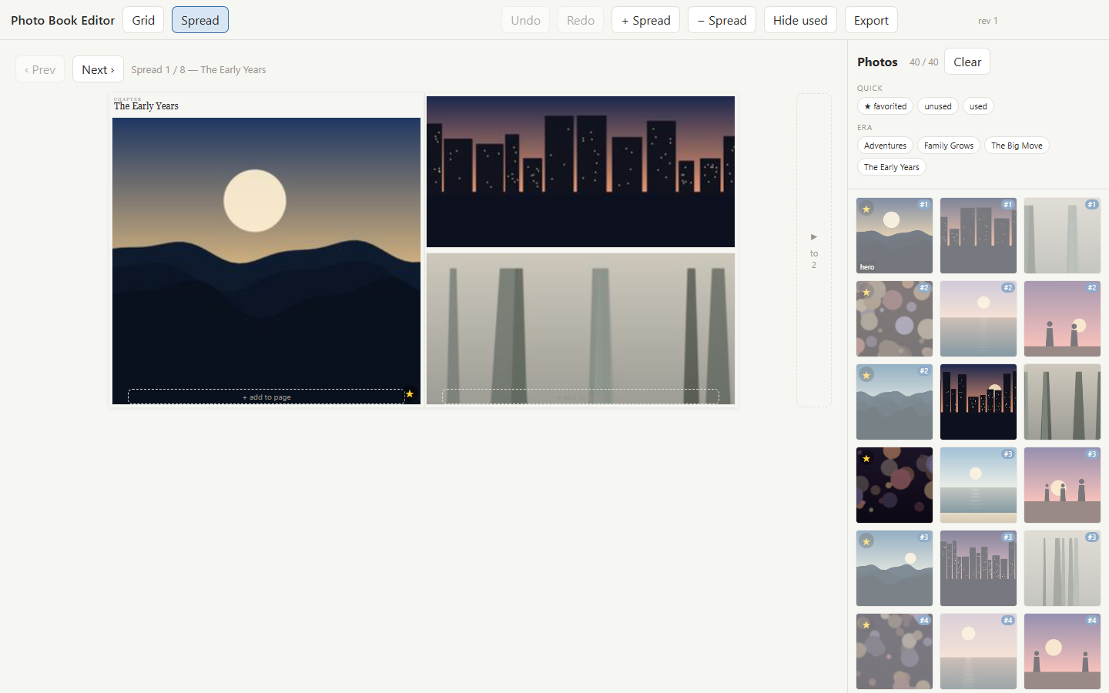Click the 'Spread 1 / 8 — The Early Years' label

coord(199,69)
